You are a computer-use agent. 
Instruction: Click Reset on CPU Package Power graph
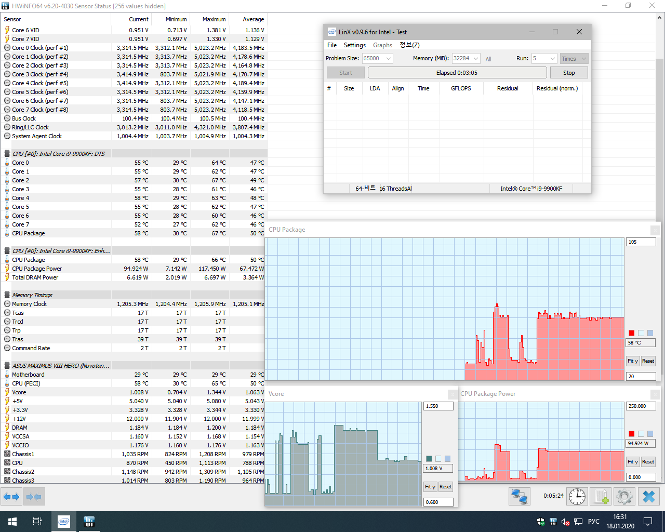pyautogui.click(x=648, y=462)
